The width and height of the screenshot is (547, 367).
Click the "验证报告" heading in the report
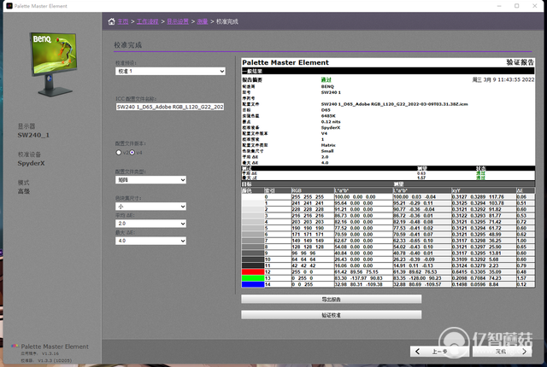pyautogui.click(x=521, y=62)
